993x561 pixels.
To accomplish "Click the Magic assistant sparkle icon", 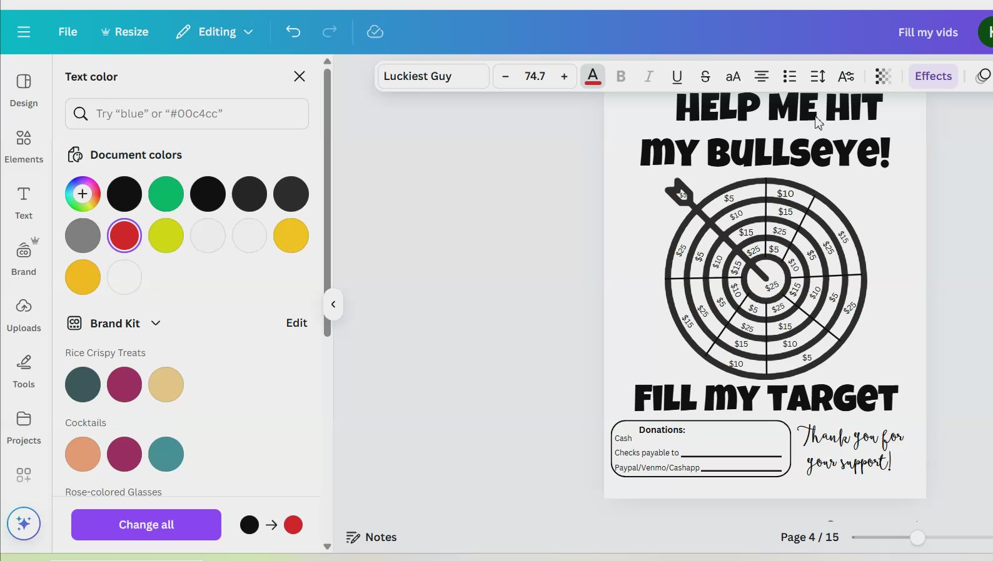I will pyautogui.click(x=24, y=524).
